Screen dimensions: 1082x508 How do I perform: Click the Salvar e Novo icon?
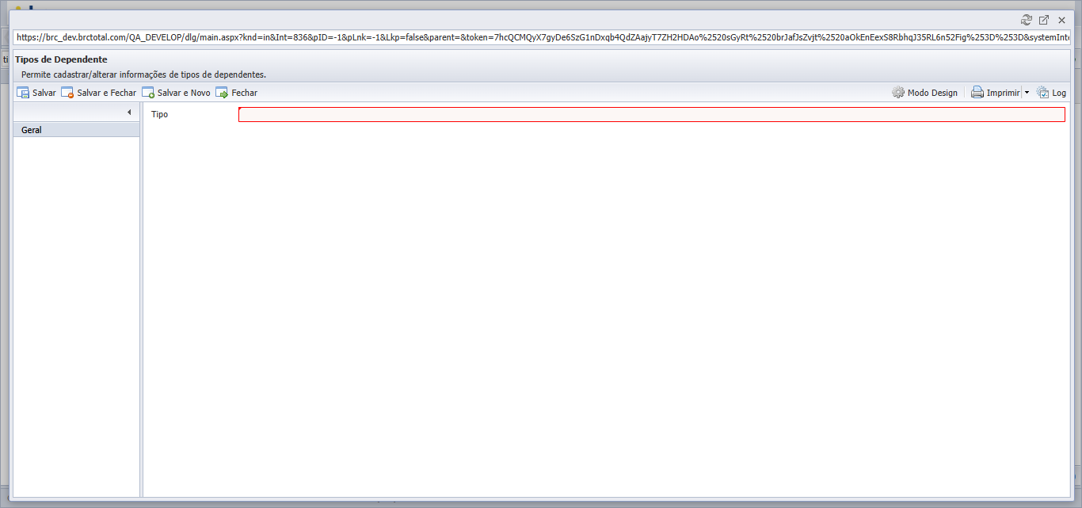tap(148, 93)
